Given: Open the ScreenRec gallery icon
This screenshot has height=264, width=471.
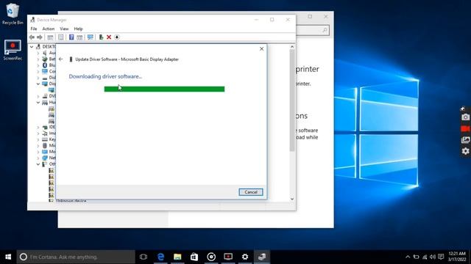Looking at the screenshot, I should 465,140.
